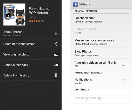Viewport: 132px width, 110px height.
Task: Check the Notifications checkbox
Action: [123, 81]
